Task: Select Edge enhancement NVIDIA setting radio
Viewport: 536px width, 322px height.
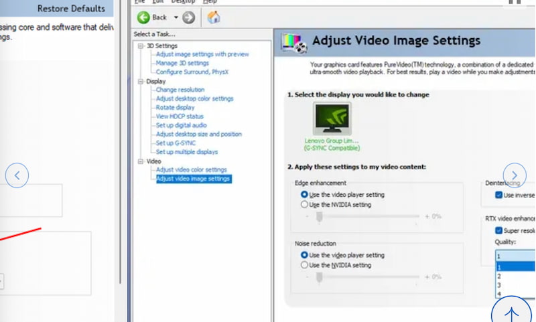Action: click(x=305, y=204)
